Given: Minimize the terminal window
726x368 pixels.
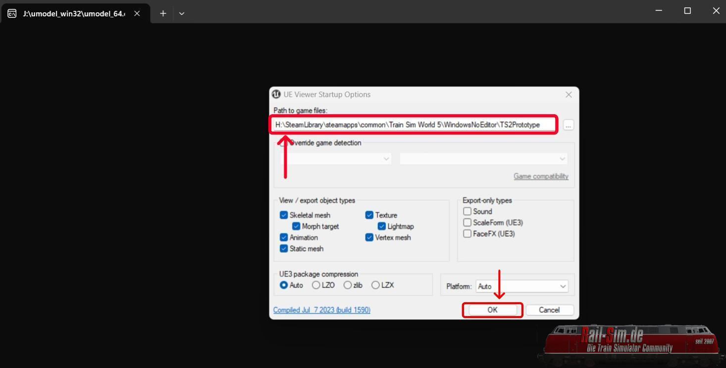Looking at the screenshot, I should coord(659,10).
